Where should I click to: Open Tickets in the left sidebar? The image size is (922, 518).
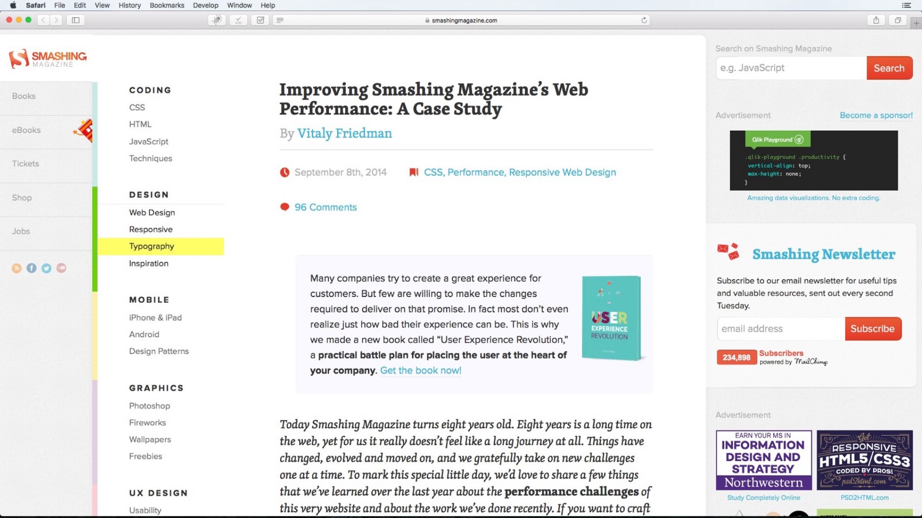pyautogui.click(x=25, y=163)
